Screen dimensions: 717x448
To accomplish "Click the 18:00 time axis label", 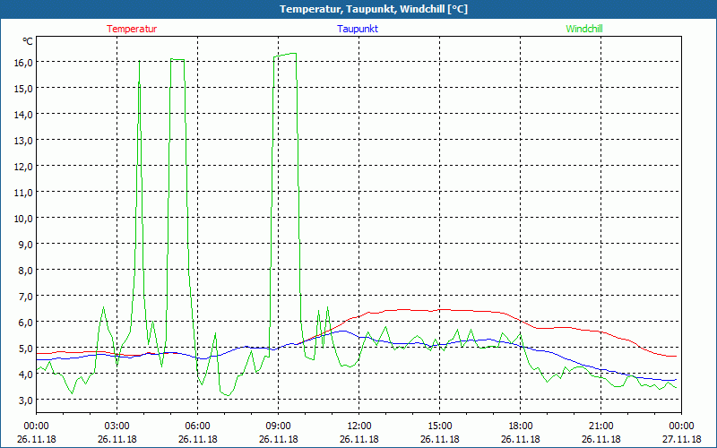I will point(520,426).
